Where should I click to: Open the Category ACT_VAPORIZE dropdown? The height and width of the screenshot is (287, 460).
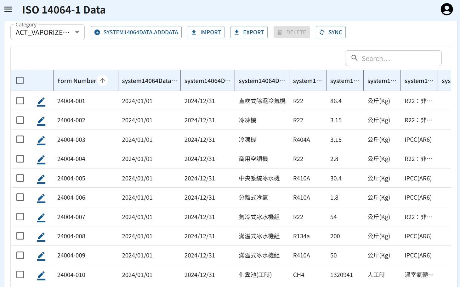48,32
